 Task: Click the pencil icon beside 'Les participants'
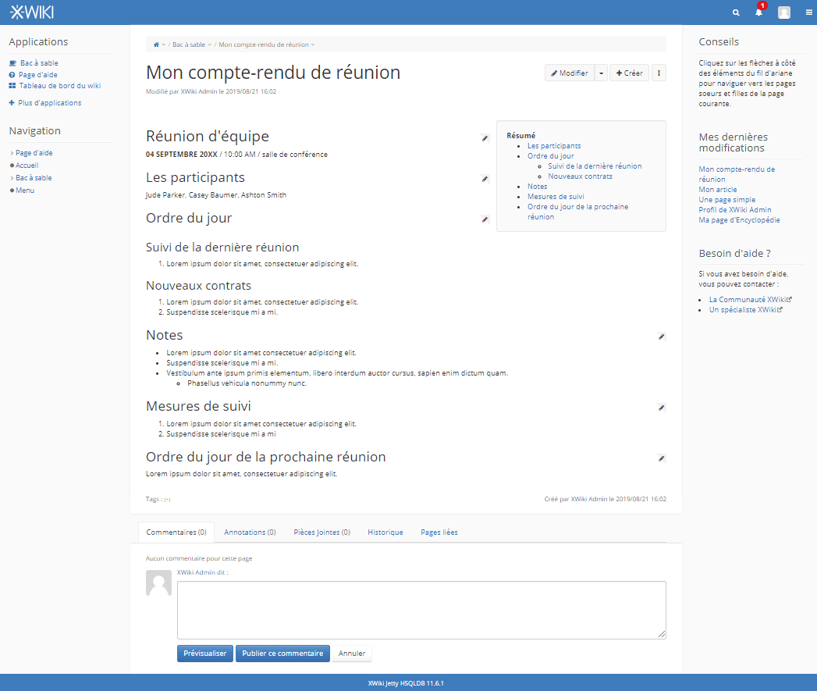pyautogui.click(x=485, y=179)
